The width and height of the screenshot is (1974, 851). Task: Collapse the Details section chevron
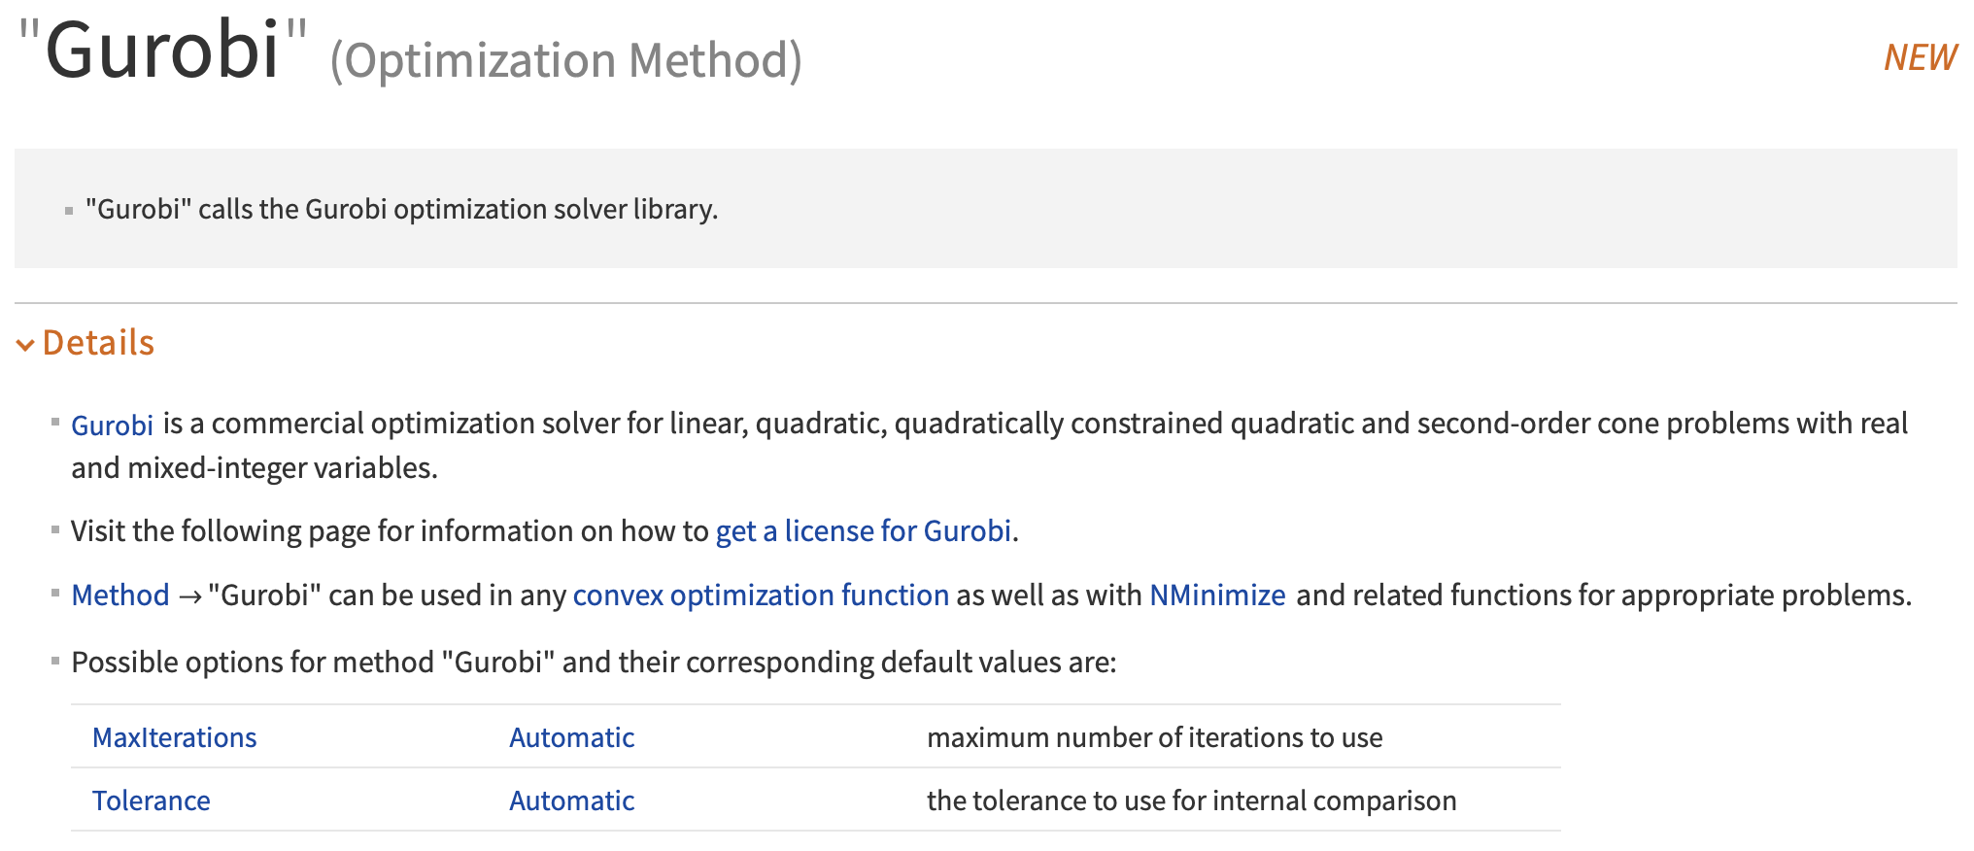[x=25, y=344]
